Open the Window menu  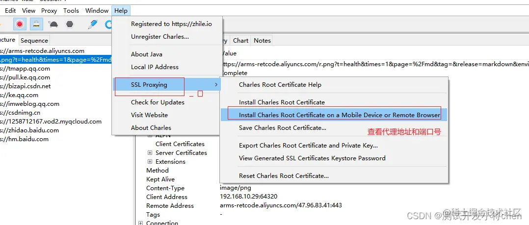97,11
